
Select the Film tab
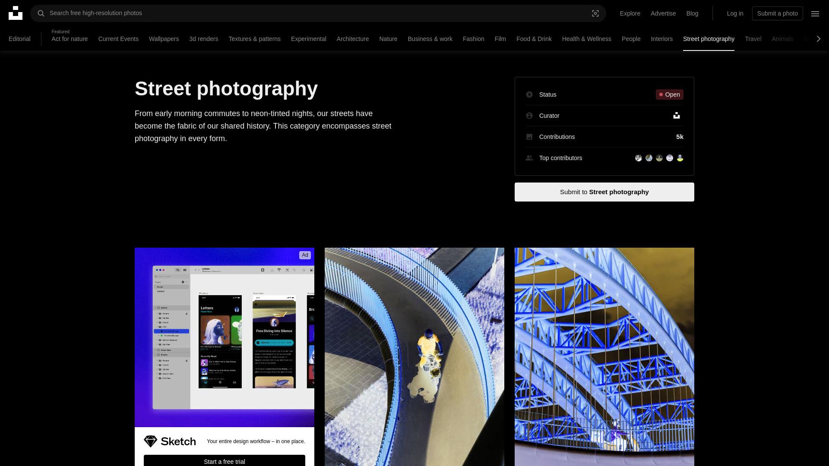pos(500,39)
